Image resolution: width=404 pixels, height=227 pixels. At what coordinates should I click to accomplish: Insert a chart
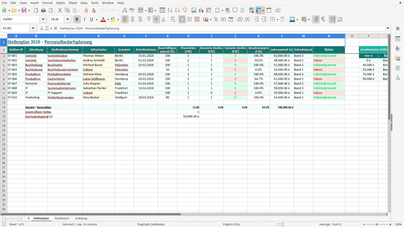click(201, 10)
